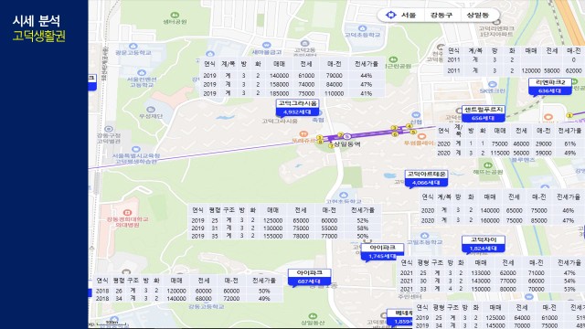Image resolution: width=585 pixels, height=329 pixels.
Task: Click the 신협 bank icon
Action: pyautogui.click(x=416, y=115)
